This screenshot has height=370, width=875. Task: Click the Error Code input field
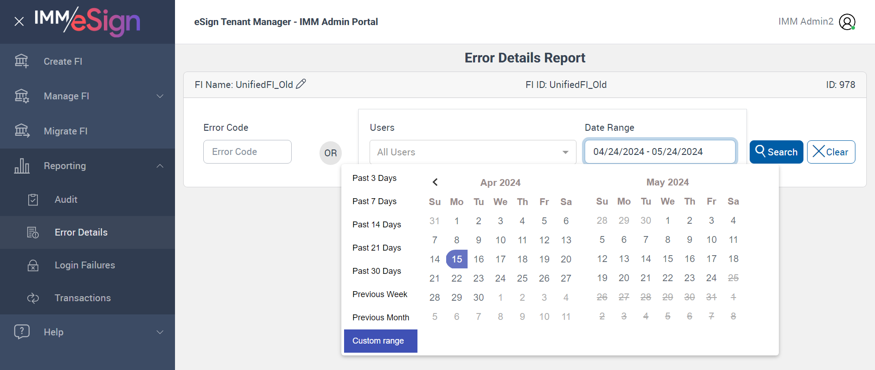(x=247, y=152)
